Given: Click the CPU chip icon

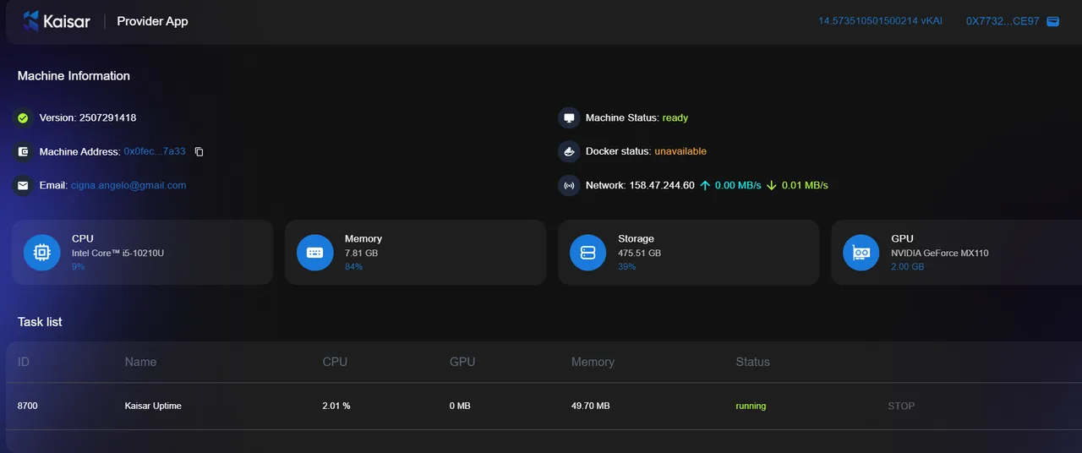Looking at the screenshot, I should 41,252.
